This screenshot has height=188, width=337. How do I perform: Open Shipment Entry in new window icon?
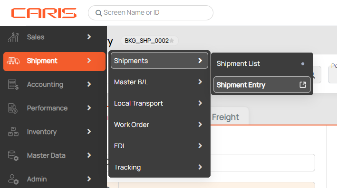point(303,85)
